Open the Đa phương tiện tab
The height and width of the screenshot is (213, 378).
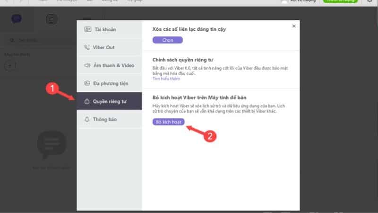click(109, 83)
